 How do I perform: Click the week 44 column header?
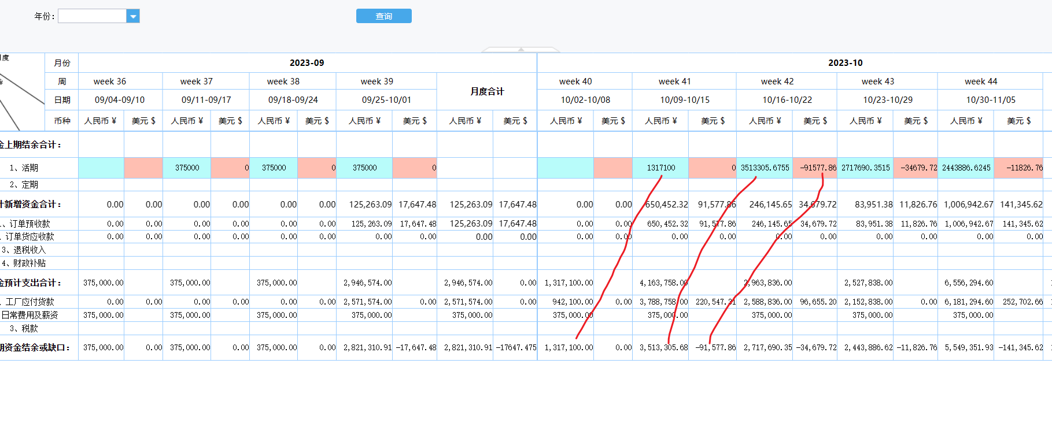click(981, 81)
